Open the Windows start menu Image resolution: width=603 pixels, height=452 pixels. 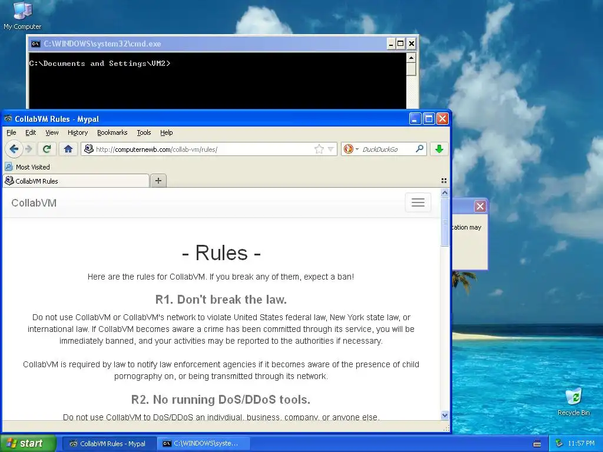click(x=28, y=444)
